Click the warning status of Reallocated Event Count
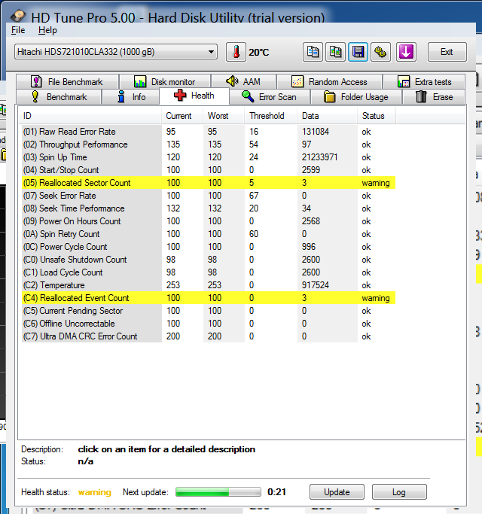Image resolution: width=482 pixels, height=514 pixels. pyautogui.click(x=376, y=298)
